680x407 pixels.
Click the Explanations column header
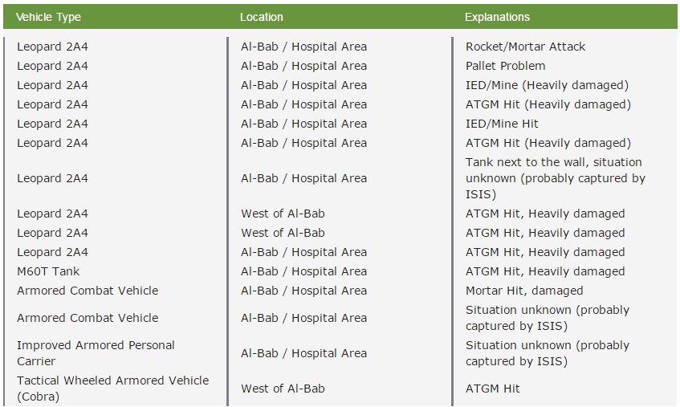coord(498,17)
